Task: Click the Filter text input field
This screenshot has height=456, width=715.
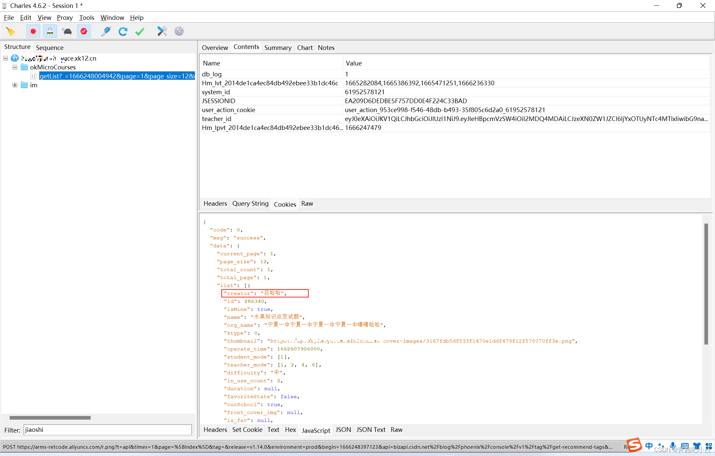Action: pos(108,430)
